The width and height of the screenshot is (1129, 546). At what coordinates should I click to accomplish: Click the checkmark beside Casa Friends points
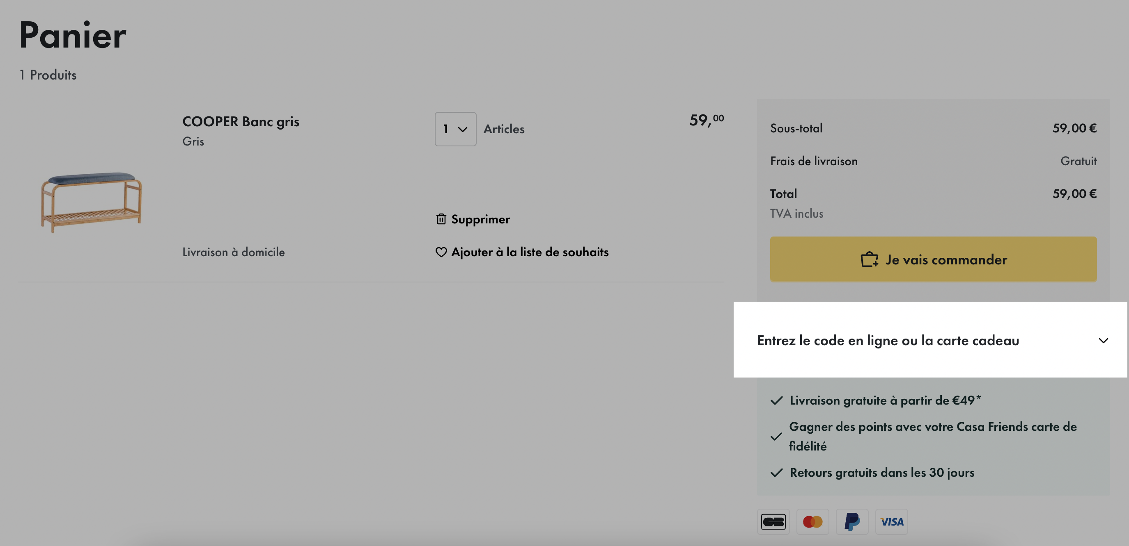click(776, 436)
